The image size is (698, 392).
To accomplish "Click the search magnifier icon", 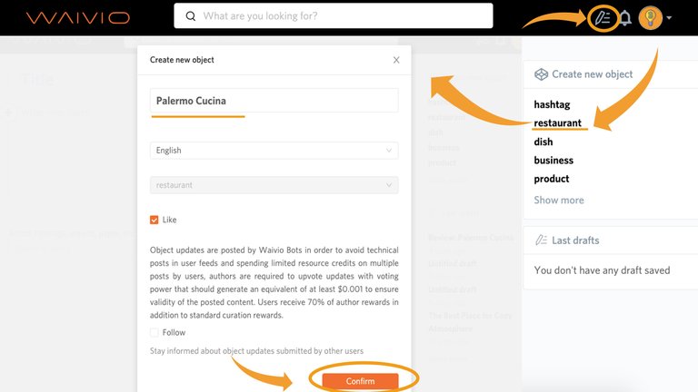I will pyautogui.click(x=191, y=16).
